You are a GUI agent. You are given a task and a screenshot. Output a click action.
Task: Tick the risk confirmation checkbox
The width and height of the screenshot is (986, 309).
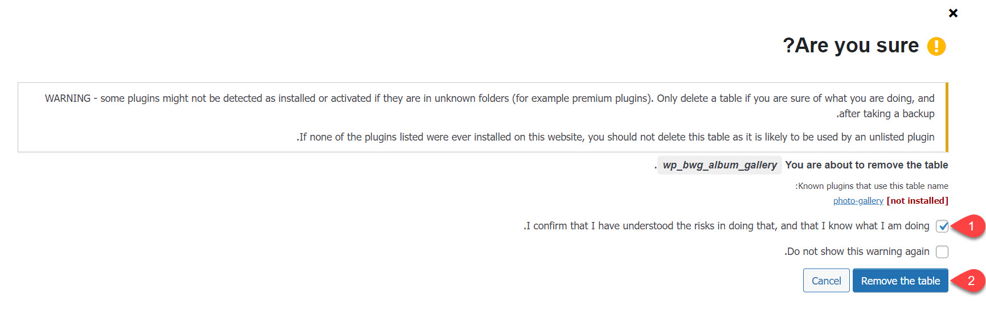click(x=942, y=226)
